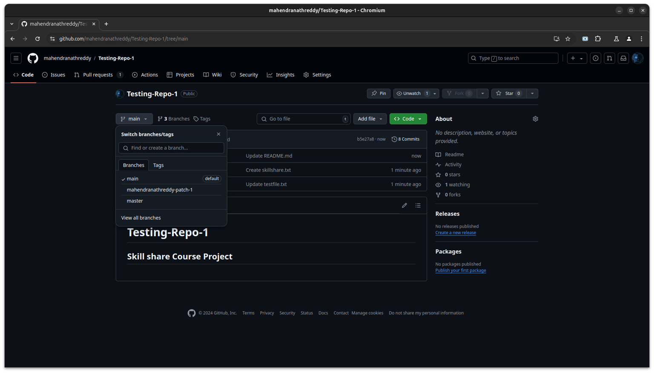Open the Activity link in About
654x373 pixels.
448,165
